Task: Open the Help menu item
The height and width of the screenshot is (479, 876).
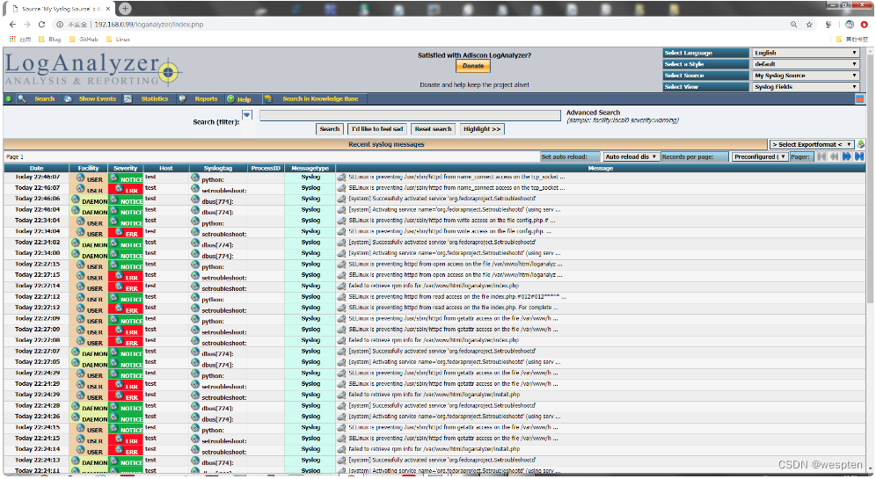Action: 245,99
